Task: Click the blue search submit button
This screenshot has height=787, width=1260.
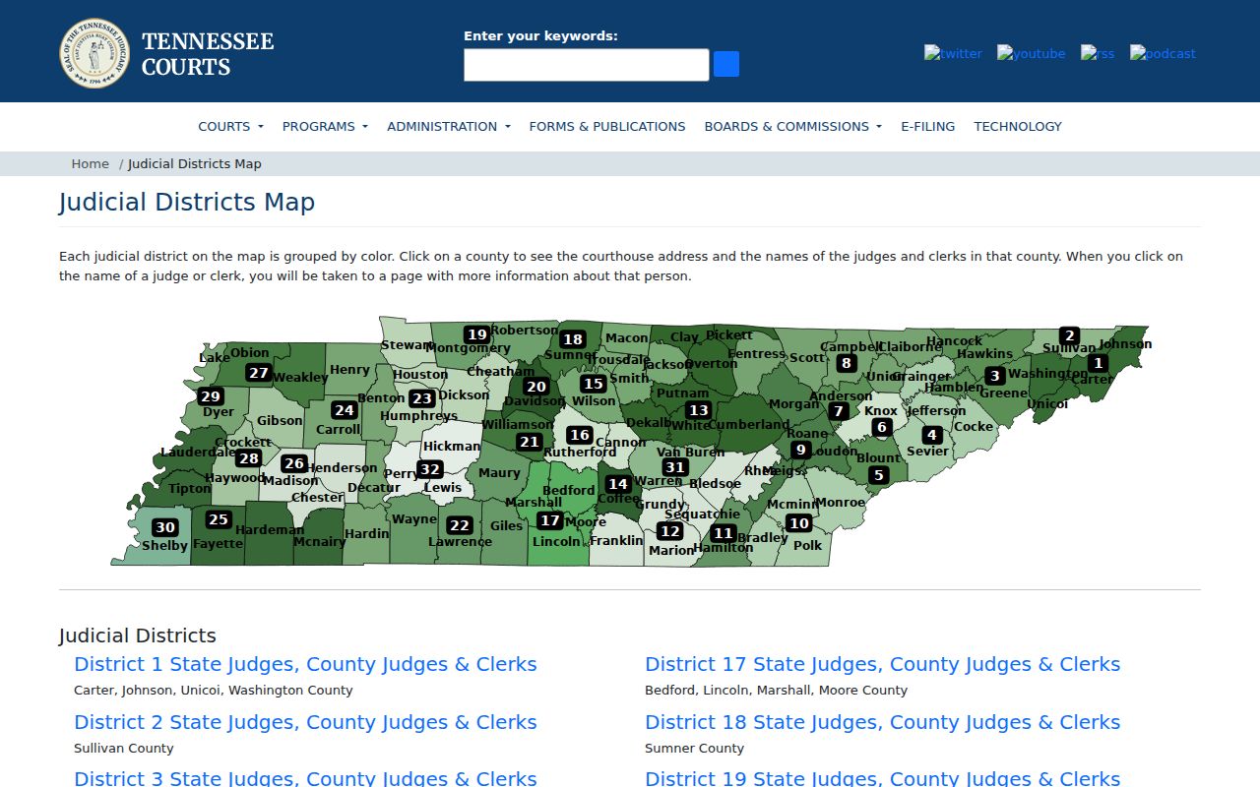Action: tap(726, 65)
